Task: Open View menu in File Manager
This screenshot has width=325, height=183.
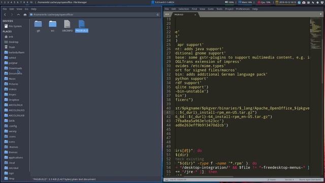Action: [19, 9]
